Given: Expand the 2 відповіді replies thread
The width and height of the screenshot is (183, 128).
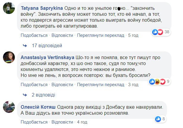Looking at the screenshot, I should click(x=43, y=95).
